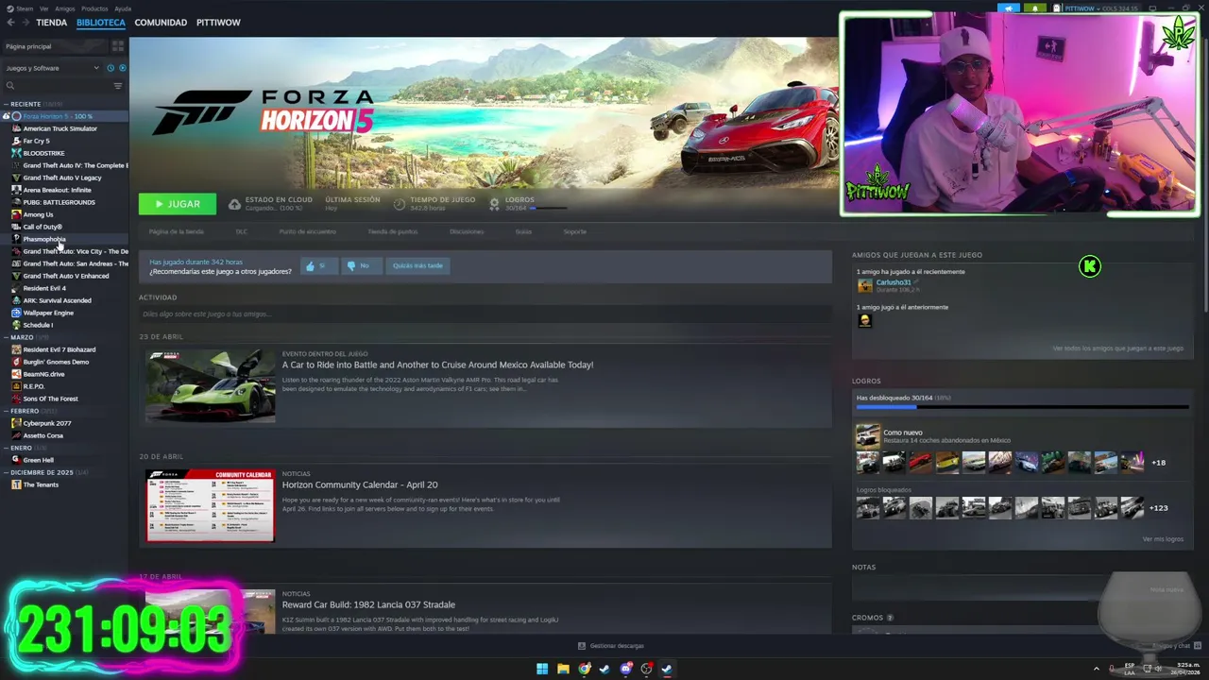Open the Como nuevo achievement icon

(x=867, y=436)
